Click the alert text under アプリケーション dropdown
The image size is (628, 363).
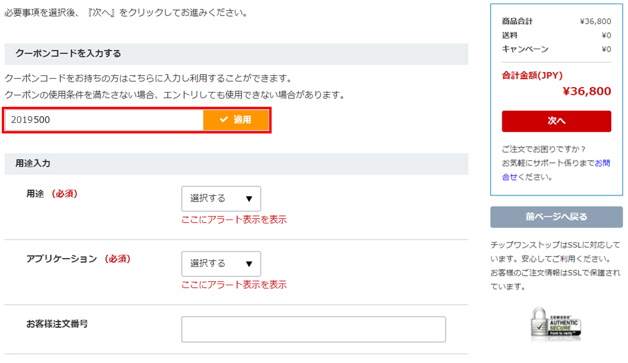point(234,285)
